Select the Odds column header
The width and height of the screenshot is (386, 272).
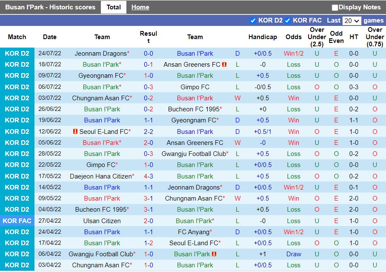point(294,37)
